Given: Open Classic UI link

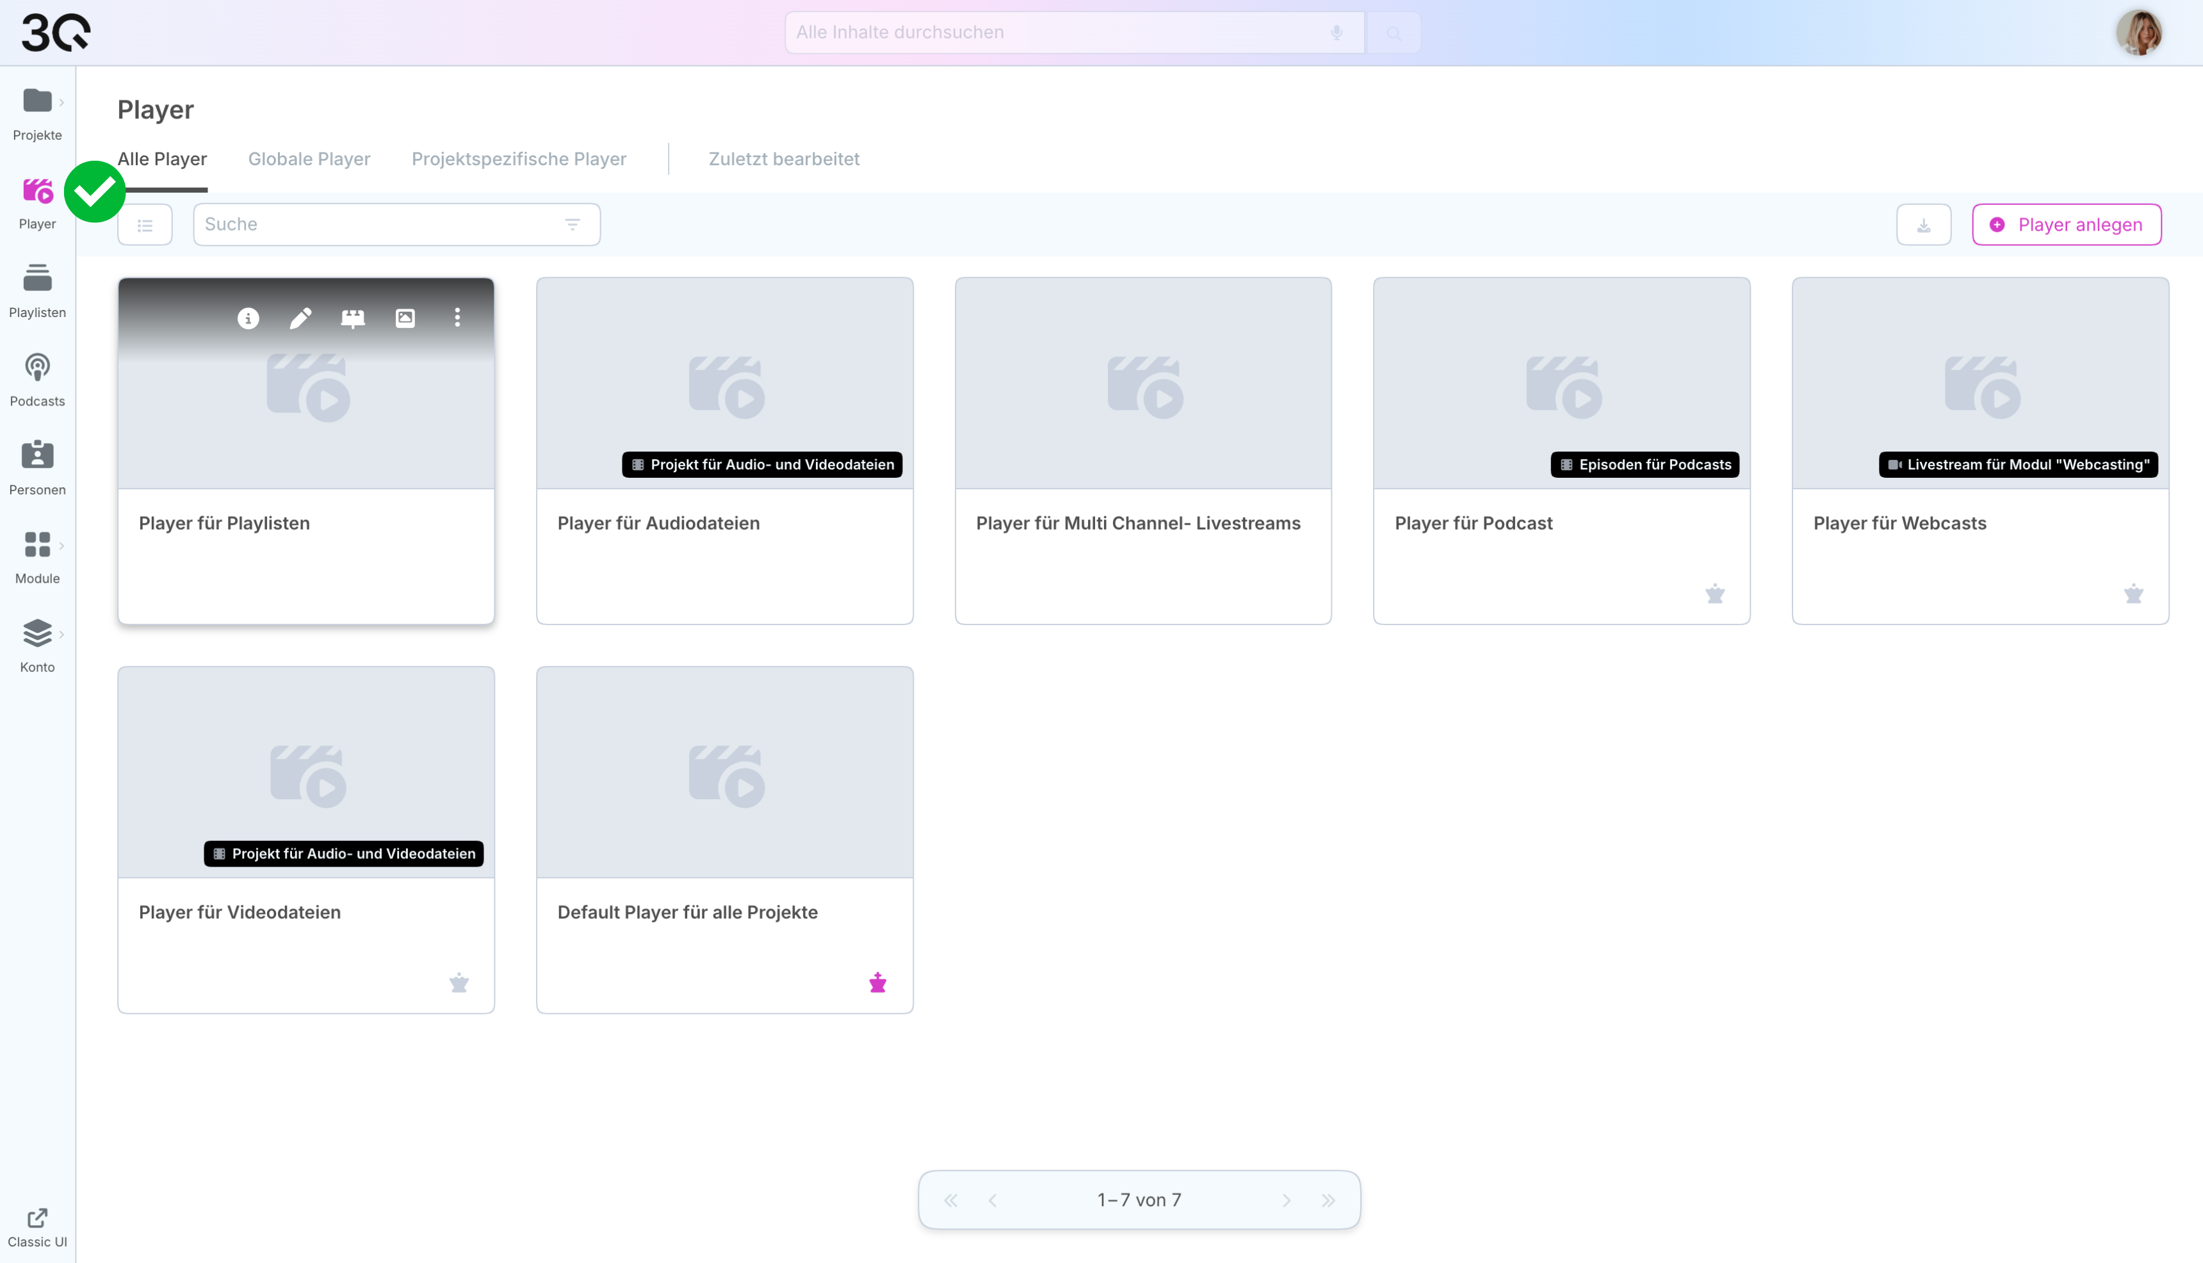Looking at the screenshot, I should point(37,1227).
